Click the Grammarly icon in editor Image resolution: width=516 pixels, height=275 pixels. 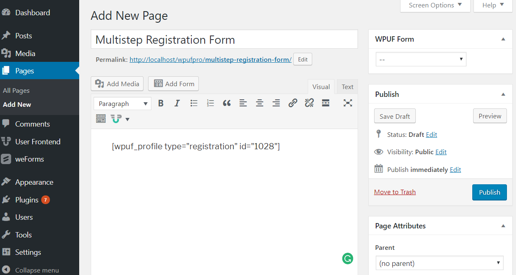(x=348, y=259)
